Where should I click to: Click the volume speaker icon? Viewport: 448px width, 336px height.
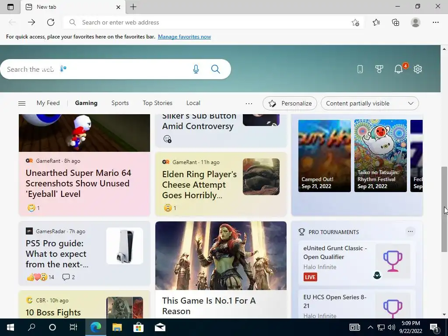[391, 327]
